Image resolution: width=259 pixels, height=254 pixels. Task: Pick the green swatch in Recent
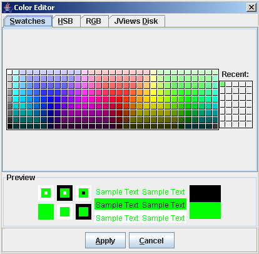(x=223, y=84)
